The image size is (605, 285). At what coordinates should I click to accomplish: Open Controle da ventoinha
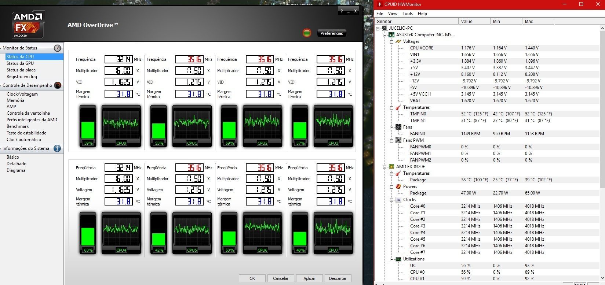pos(28,113)
